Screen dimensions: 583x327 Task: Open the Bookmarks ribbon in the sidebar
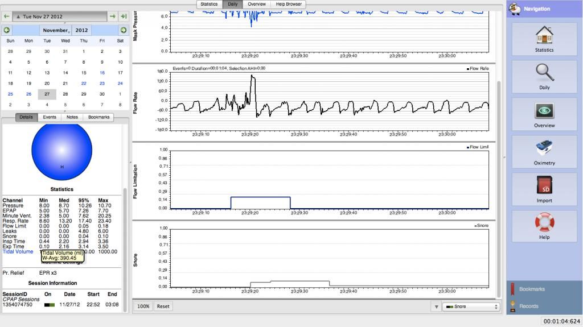point(531,289)
